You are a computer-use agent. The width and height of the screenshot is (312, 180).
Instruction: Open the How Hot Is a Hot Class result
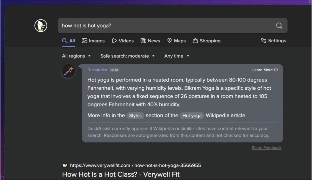tap(121, 174)
